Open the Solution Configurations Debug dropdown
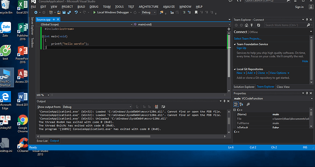This screenshot has width=315, height=167. [149, 12]
